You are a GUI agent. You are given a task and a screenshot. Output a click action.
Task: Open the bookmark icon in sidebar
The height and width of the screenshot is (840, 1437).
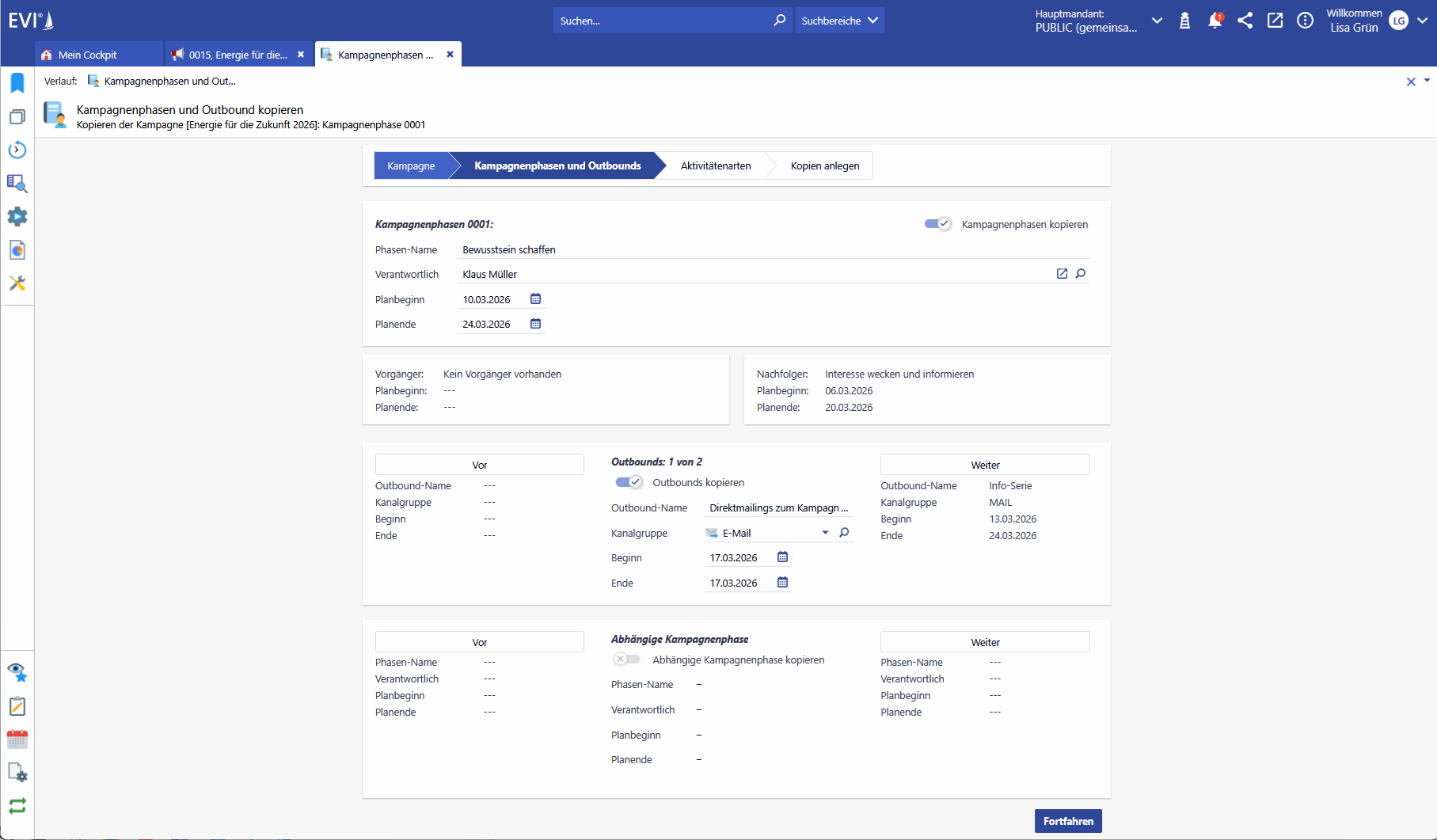[x=17, y=83]
